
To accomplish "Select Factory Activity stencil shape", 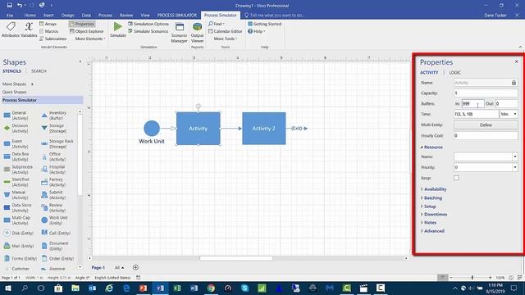I will (53, 182).
